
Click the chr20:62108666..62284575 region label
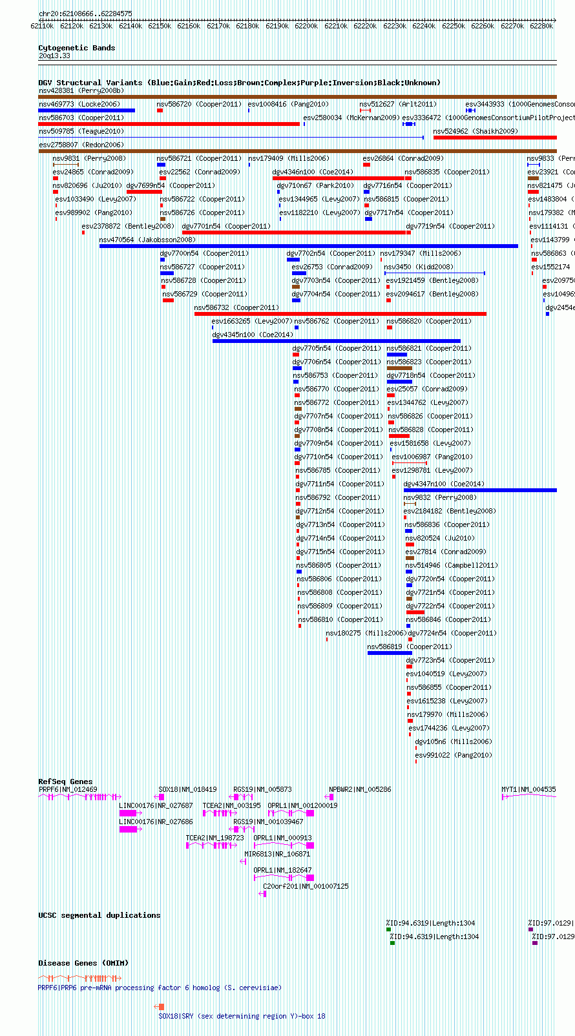click(85, 14)
